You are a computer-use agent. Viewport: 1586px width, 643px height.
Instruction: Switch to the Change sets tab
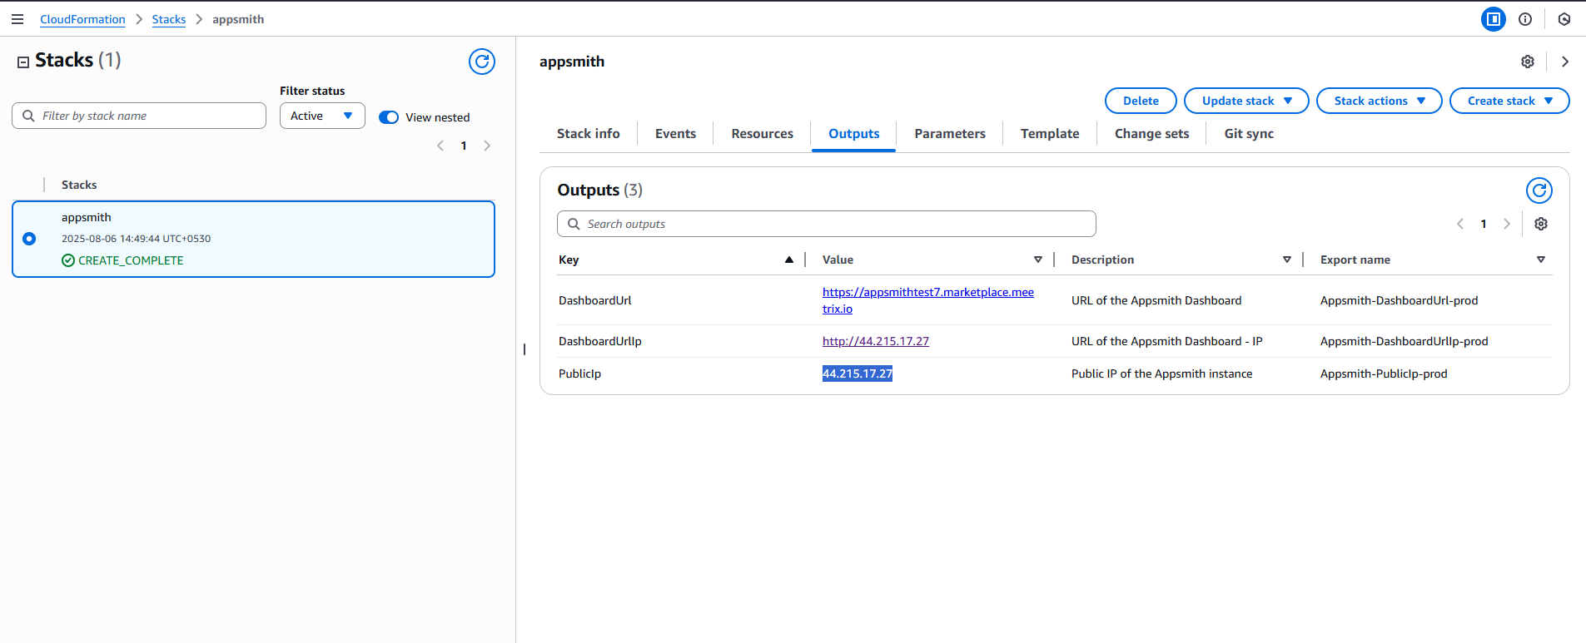(1151, 133)
